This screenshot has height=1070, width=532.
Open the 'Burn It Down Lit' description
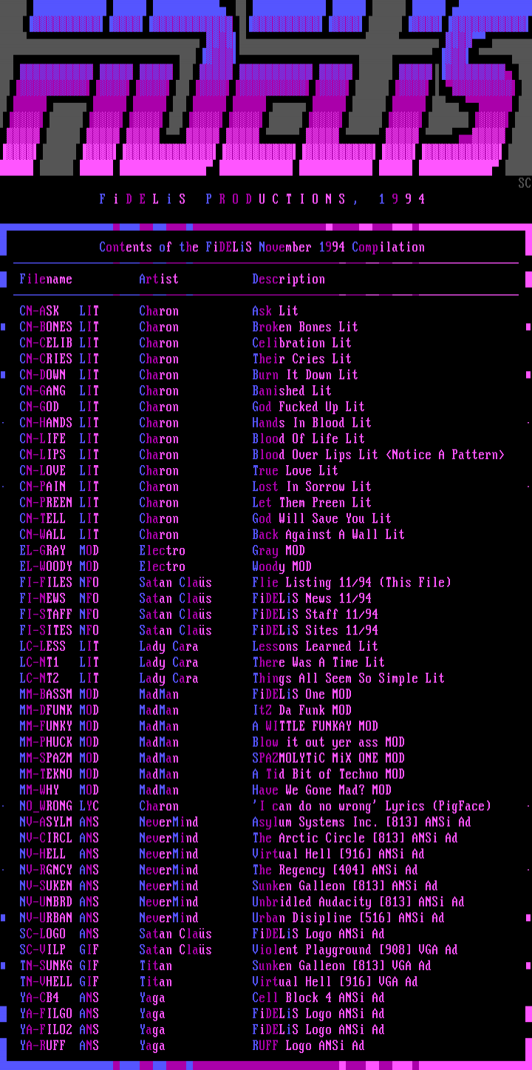(305, 375)
